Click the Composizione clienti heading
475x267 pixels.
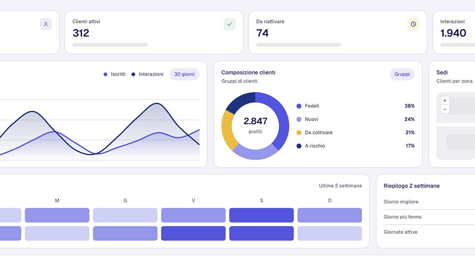pyautogui.click(x=248, y=72)
